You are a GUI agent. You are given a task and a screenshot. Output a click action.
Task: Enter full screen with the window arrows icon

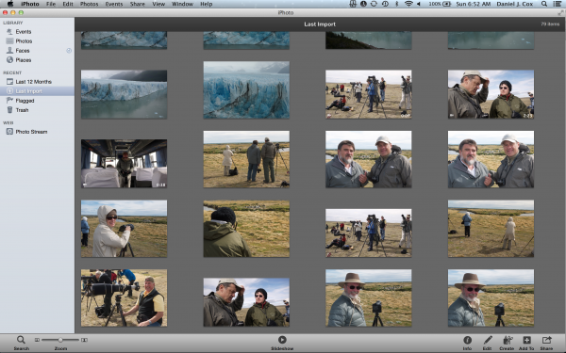(560, 12)
